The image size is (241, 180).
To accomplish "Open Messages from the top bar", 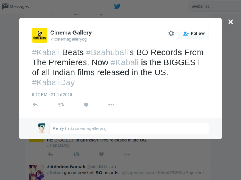I will [x=15, y=6].
